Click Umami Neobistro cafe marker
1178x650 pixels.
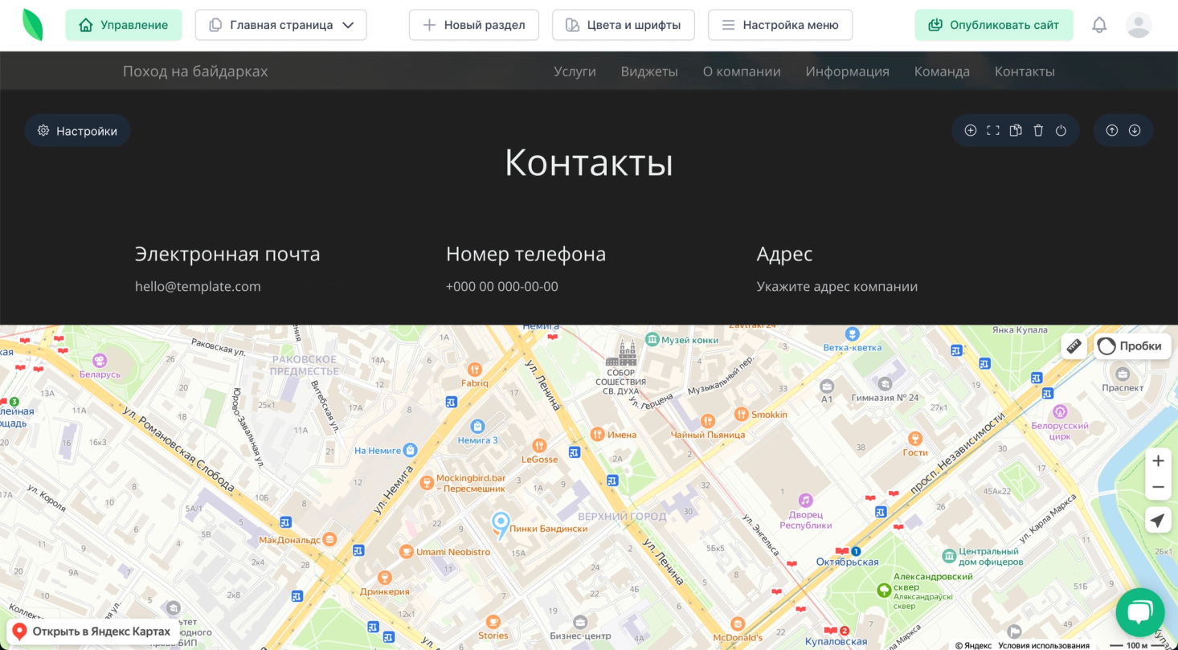(x=407, y=552)
